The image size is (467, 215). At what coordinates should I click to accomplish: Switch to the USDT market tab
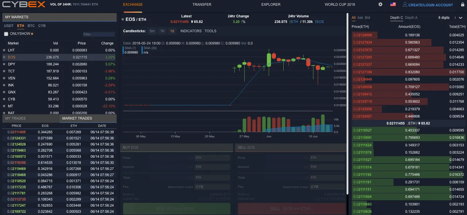point(9,26)
